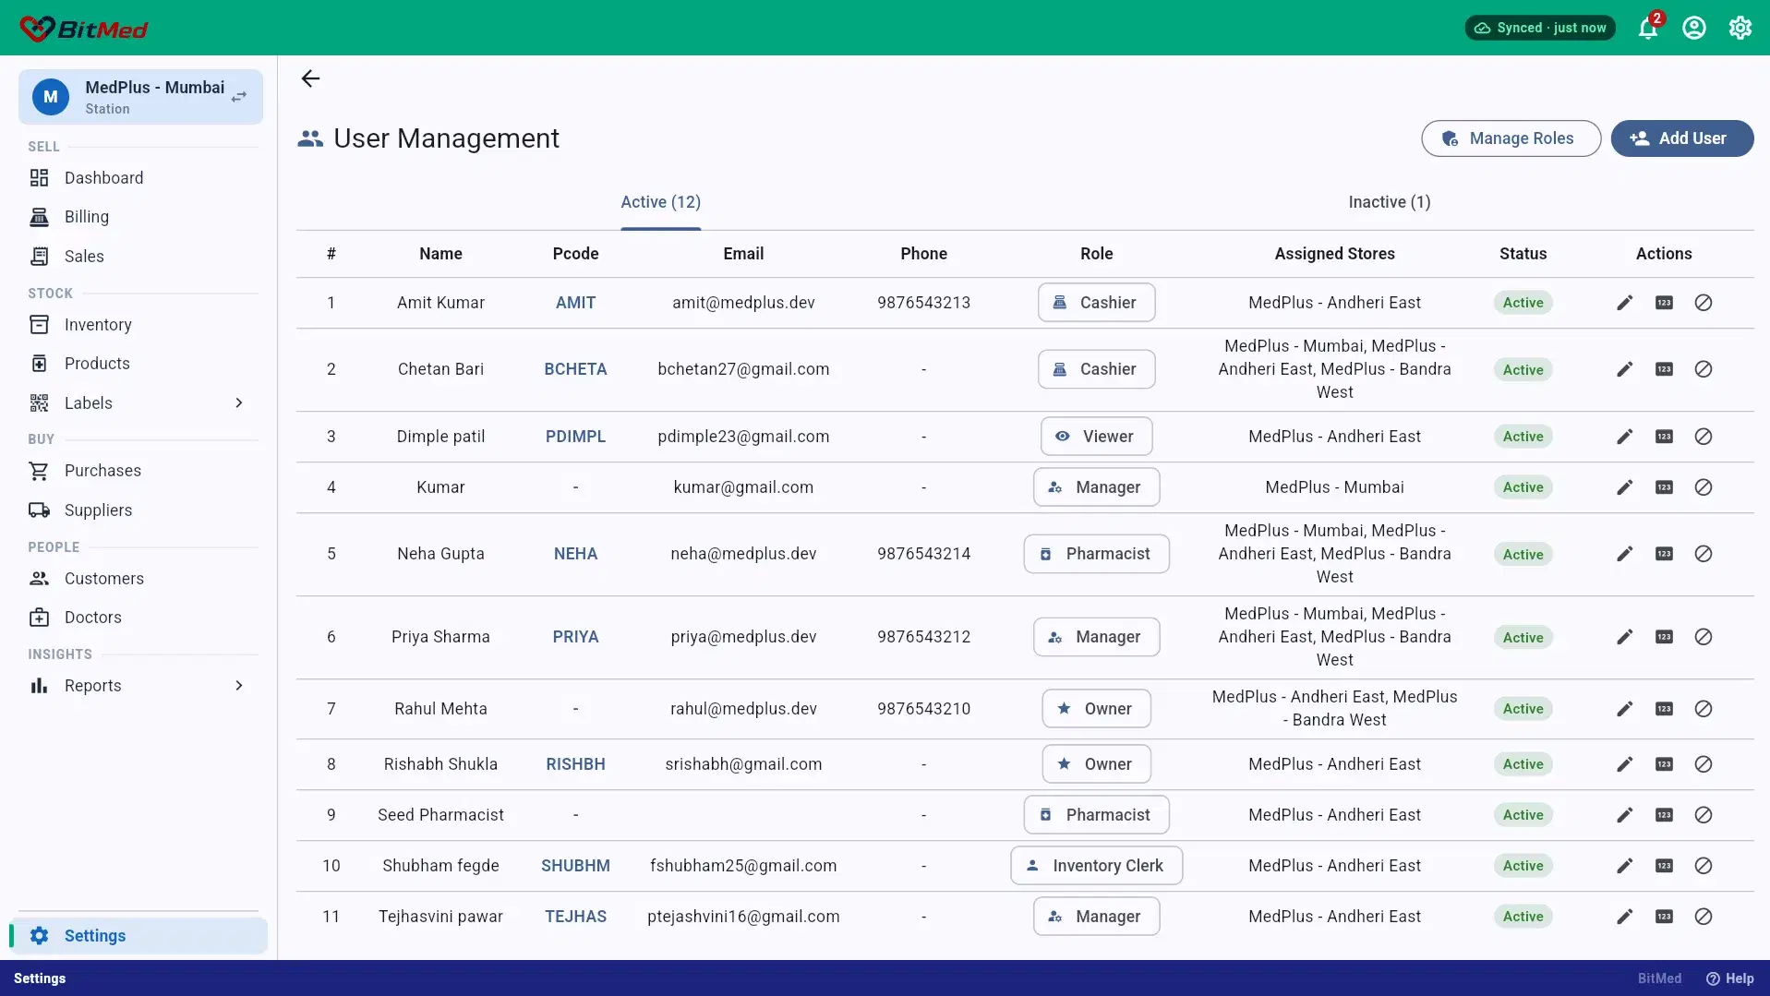This screenshot has width=1770, height=996.
Task: Open the top-bar settings gear
Action: point(1740,28)
